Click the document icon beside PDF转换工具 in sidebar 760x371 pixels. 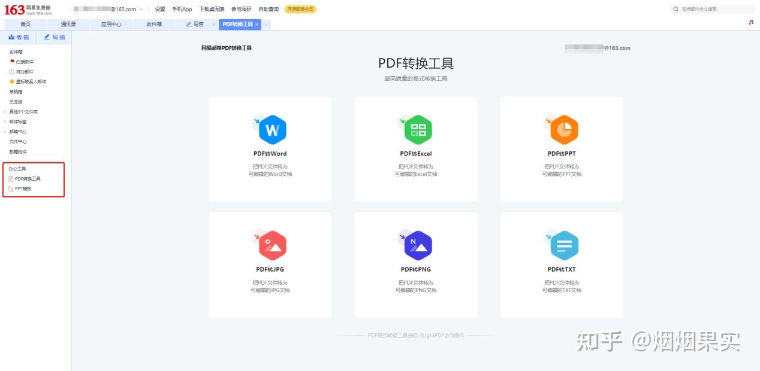pos(11,179)
